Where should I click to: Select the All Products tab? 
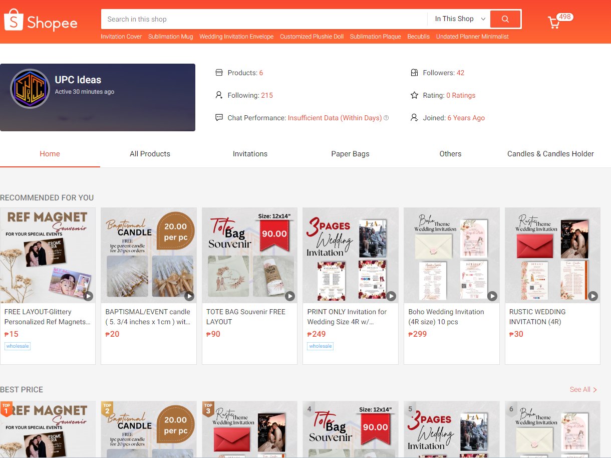click(150, 154)
